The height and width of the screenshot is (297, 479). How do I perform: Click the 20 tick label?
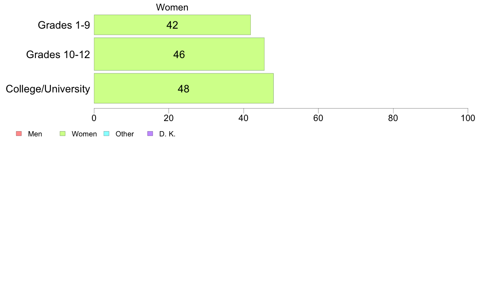[169, 118]
